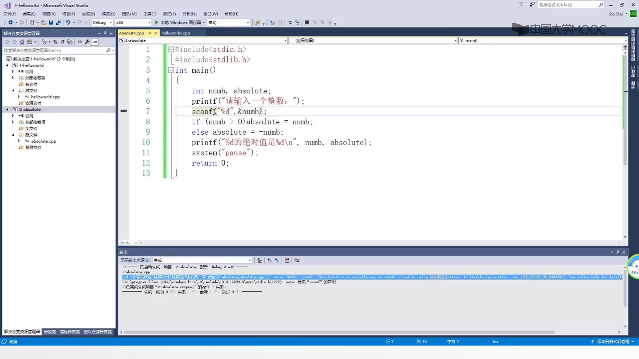Click the pending changes filter icon
The width and height of the screenshot is (639, 359).
point(44,42)
